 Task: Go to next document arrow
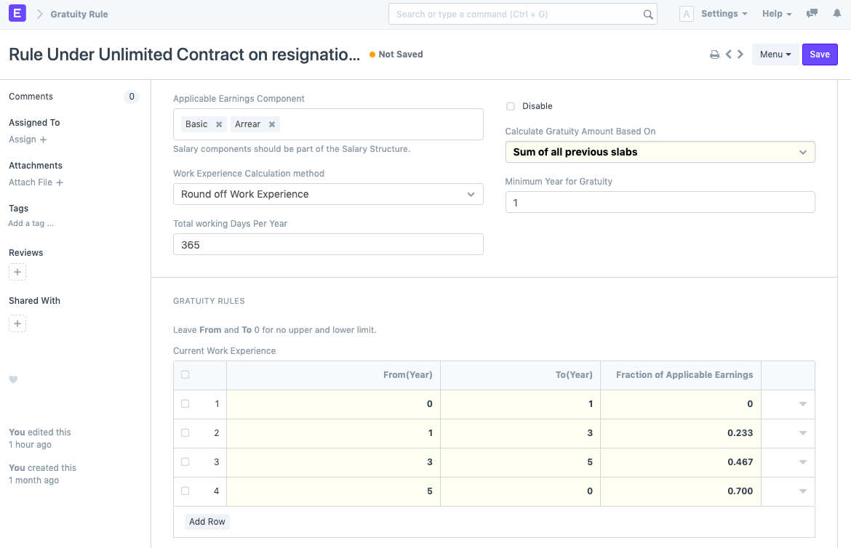click(740, 55)
